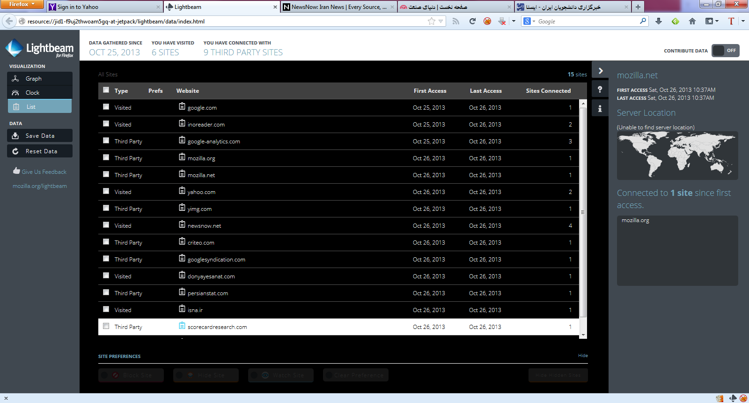Sort the table by Type column header
The image size is (749, 403).
pyautogui.click(x=121, y=91)
